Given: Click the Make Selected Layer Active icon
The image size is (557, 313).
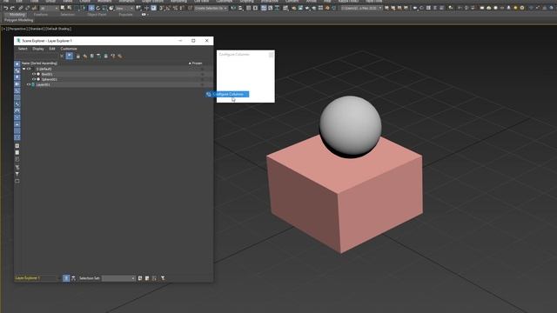Looking at the screenshot, I should 113,56.
